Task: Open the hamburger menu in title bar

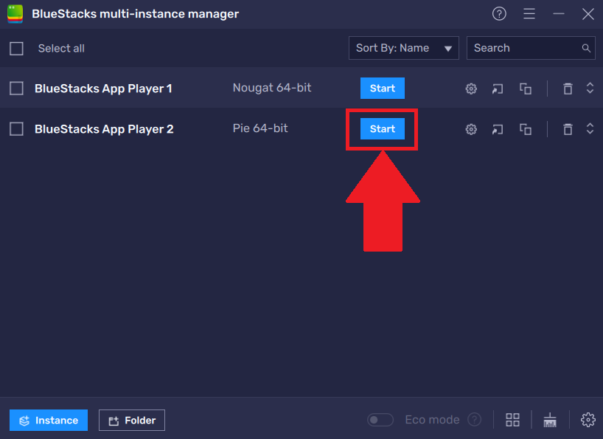Action: pyautogui.click(x=529, y=14)
